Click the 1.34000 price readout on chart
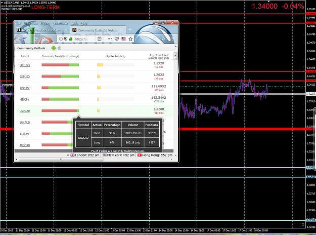316x235 pixels. (264, 6)
